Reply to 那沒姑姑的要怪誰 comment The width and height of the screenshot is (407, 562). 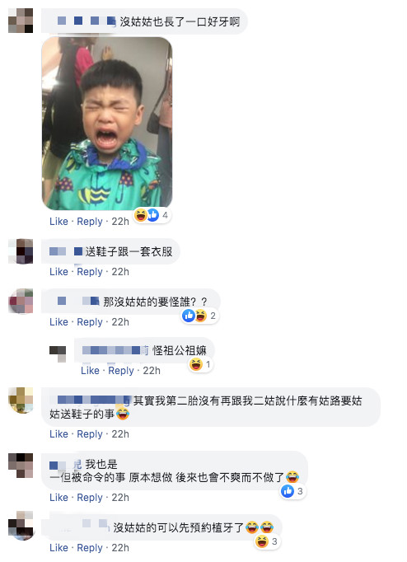click(x=90, y=322)
